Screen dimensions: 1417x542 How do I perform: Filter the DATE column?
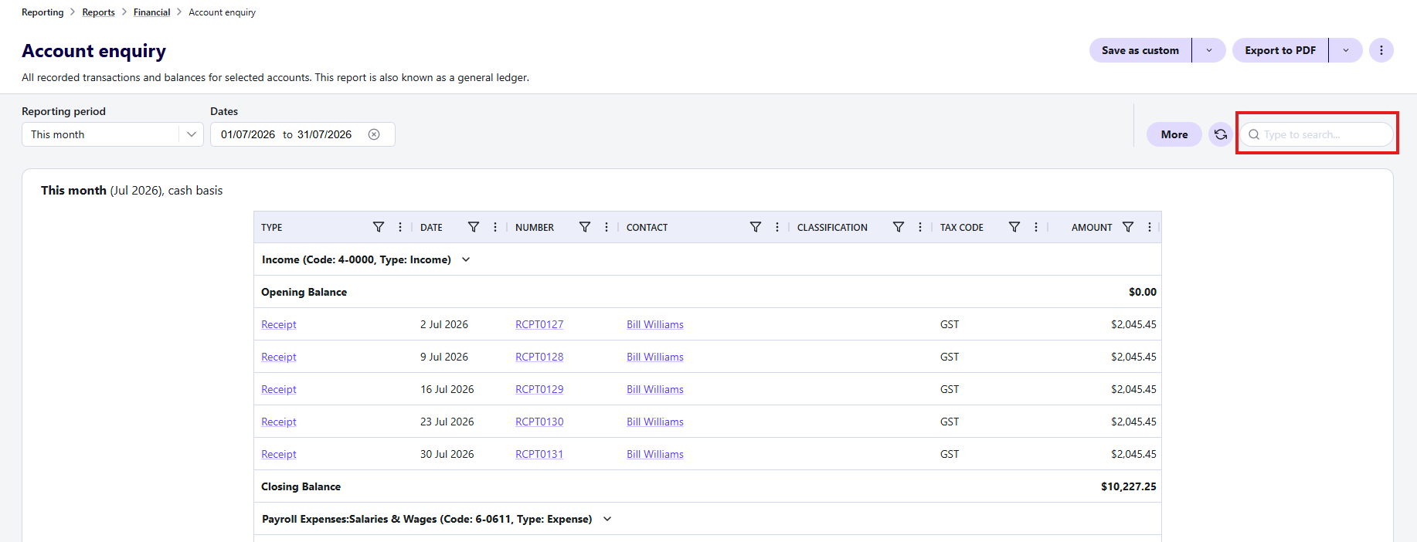click(x=474, y=227)
